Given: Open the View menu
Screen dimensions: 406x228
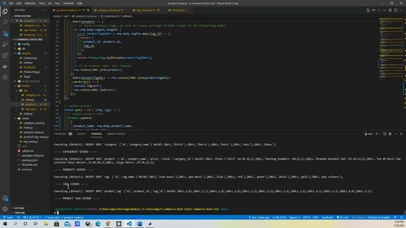Looking at the screenshot, I should (42, 3).
